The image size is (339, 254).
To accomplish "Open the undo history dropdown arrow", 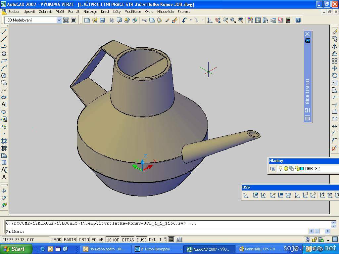I will tap(191, 20).
